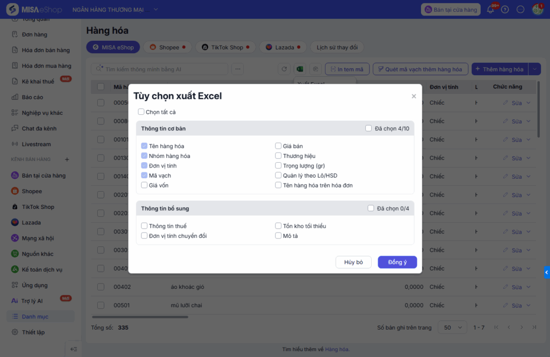This screenshot has width=550, height=357.
Task: Open the user avatar in the top bar
Action: [537, 10]
